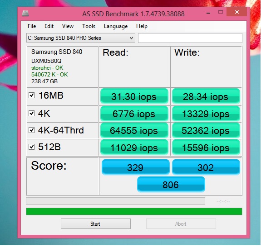Expand the Samsung SSD 840 PRO drive dropdown

click(80, 38)
